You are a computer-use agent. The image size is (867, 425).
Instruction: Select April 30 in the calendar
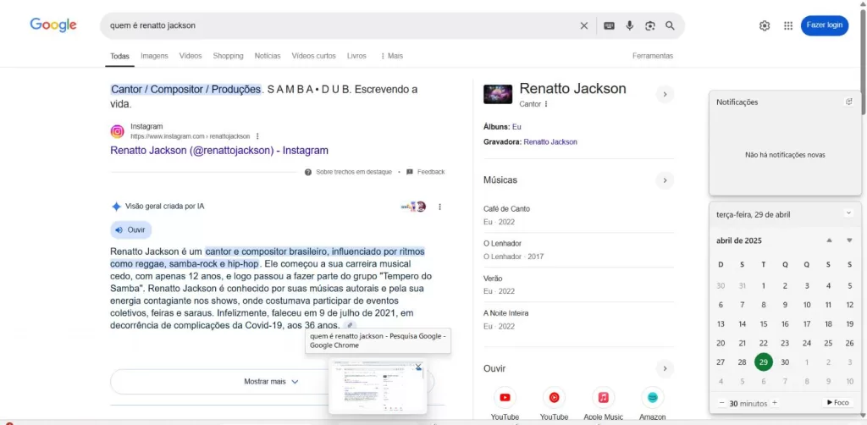[x=785, y=362]
